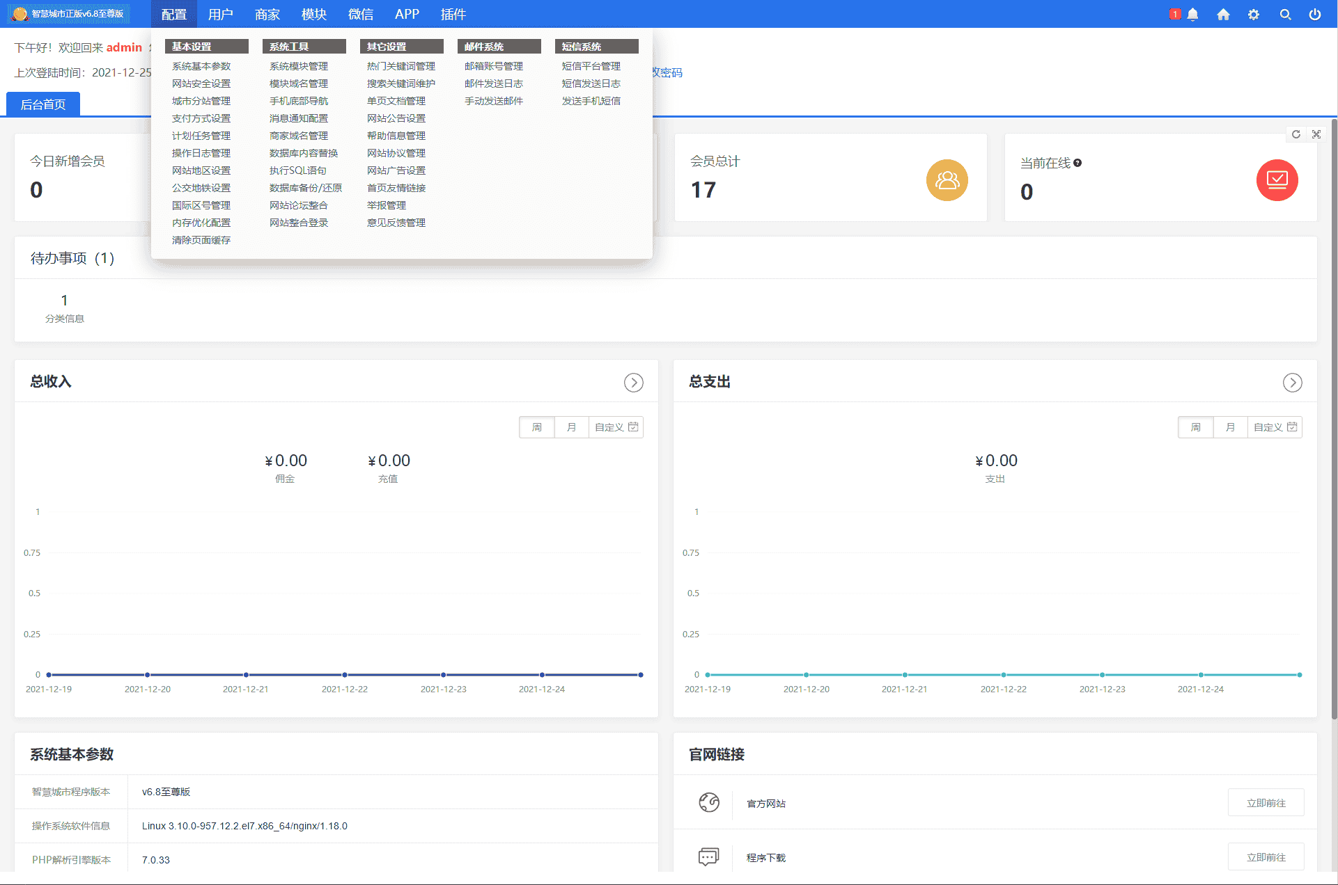This screenshot has height=885, width=1338.
Task: Click 立即前往 button for 官方网站
Action: [1266, 803]
